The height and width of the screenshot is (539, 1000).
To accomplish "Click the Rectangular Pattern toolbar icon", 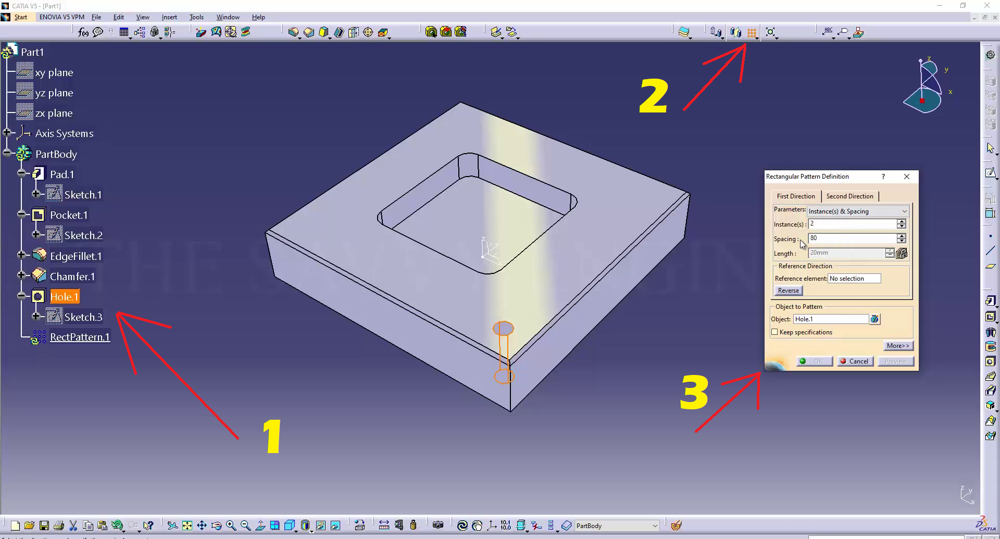I will (x=751, y=32).
